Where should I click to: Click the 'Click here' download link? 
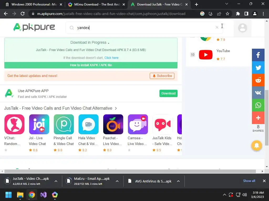coord(111,58)
